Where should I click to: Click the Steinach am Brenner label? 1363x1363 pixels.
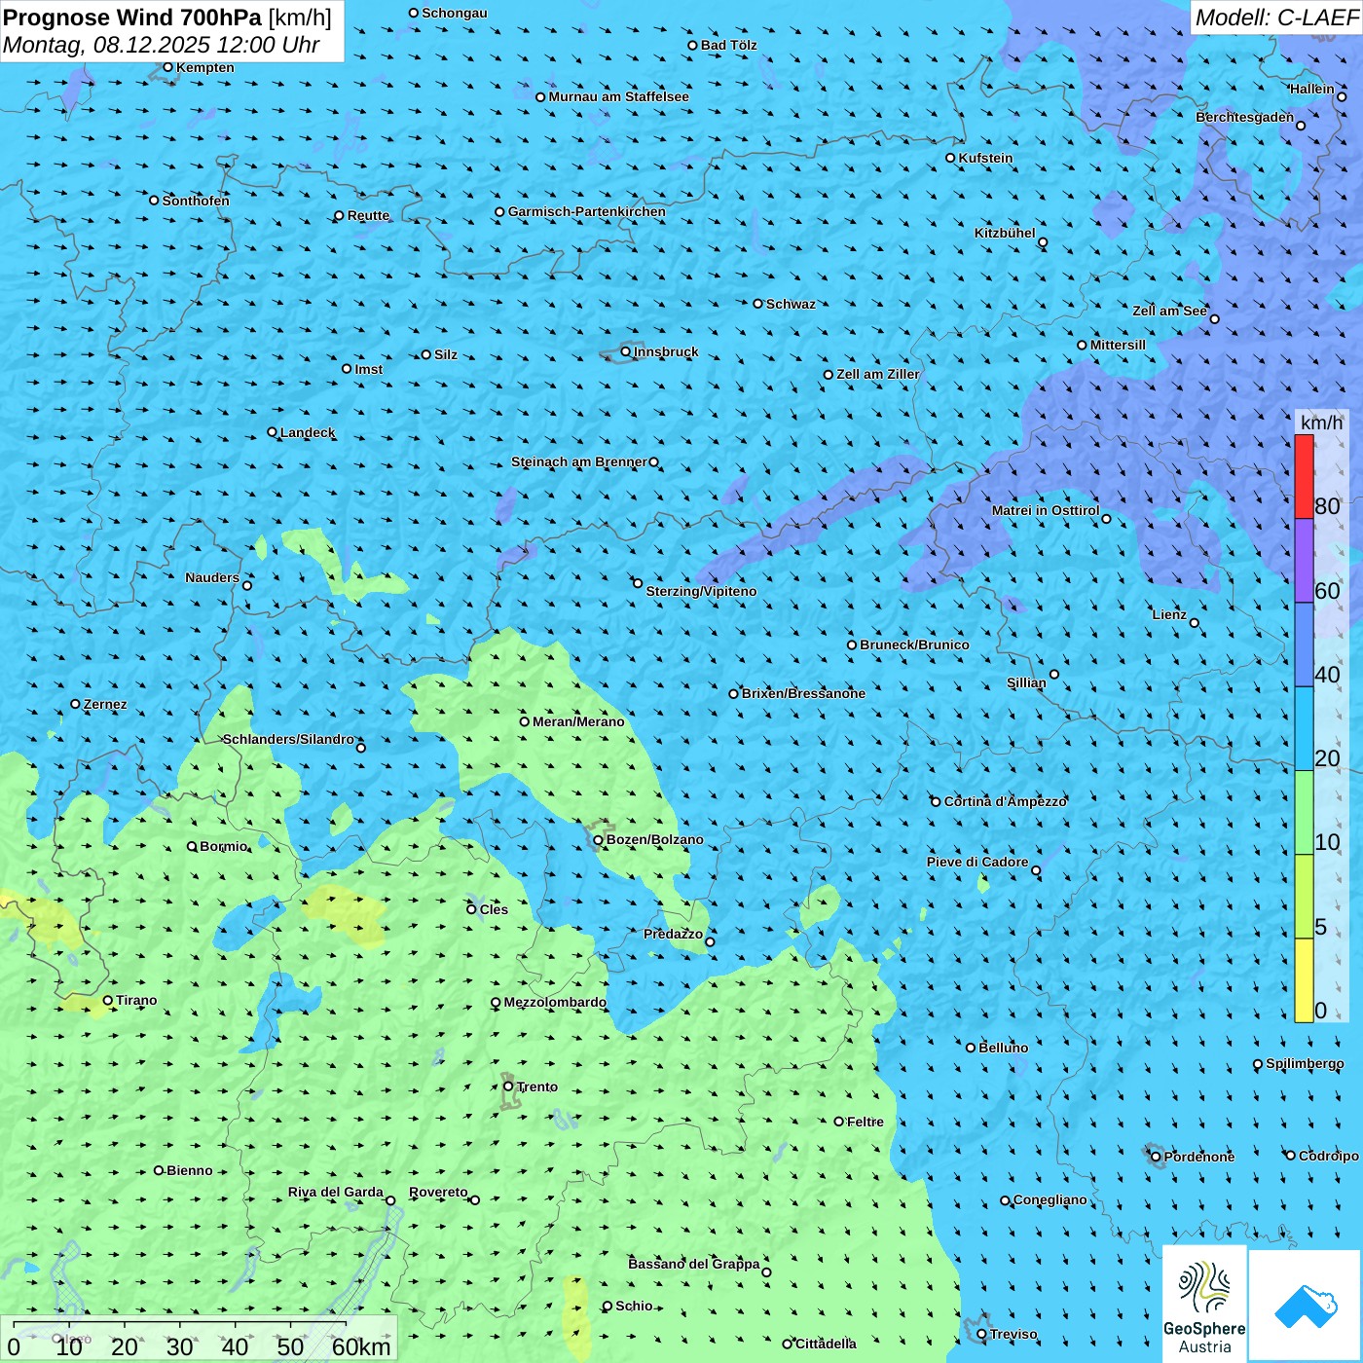[x=579, y=461]
